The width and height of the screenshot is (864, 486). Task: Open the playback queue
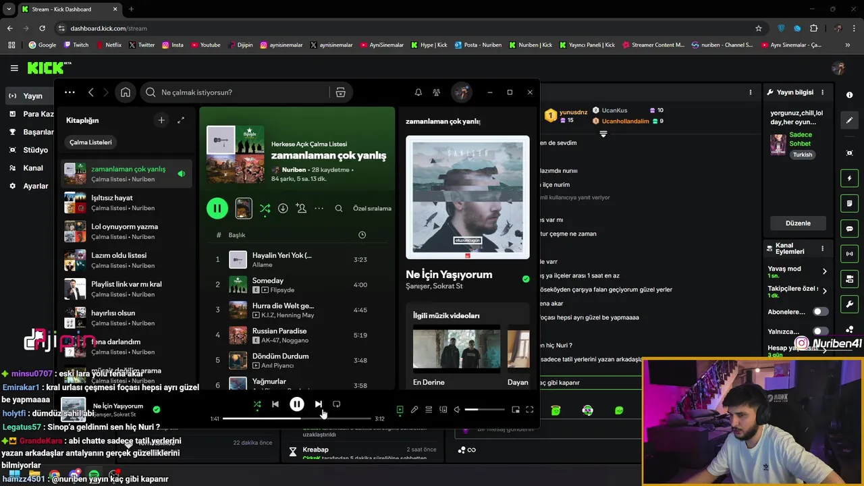coord(429,410)
